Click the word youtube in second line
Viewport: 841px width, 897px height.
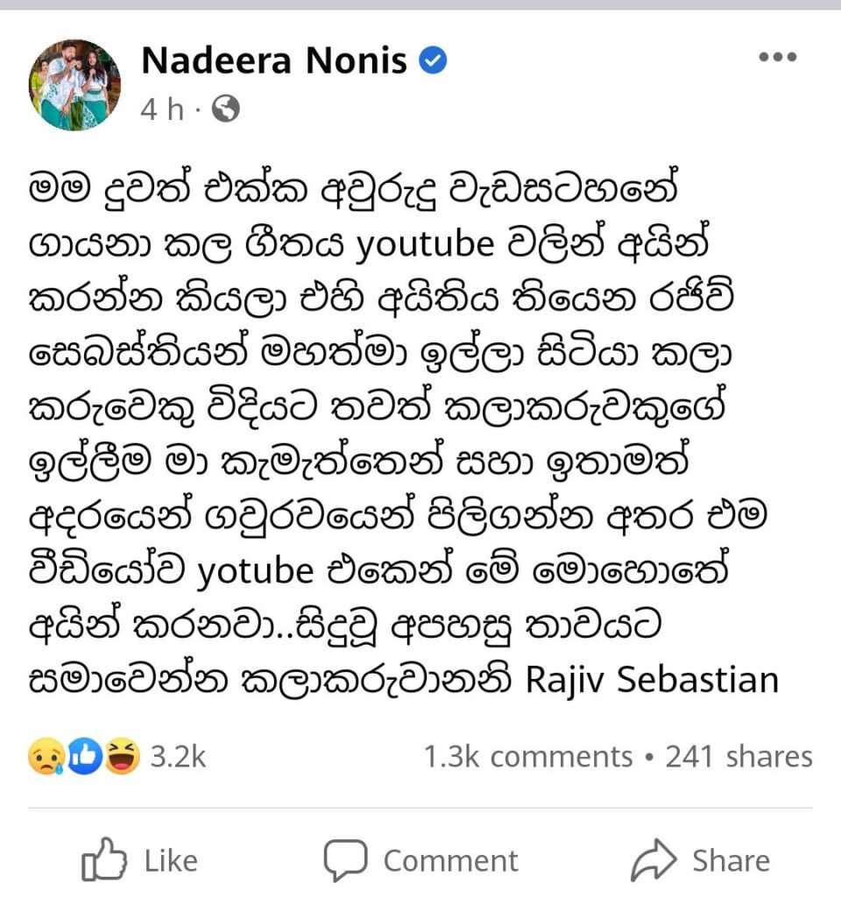tap(424, 244)
